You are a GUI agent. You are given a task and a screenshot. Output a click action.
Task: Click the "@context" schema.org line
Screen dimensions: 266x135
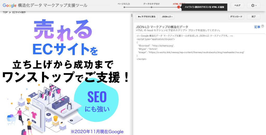[156, 46]
